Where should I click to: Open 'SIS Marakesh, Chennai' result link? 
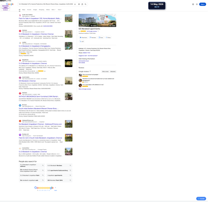click(27, 81)
